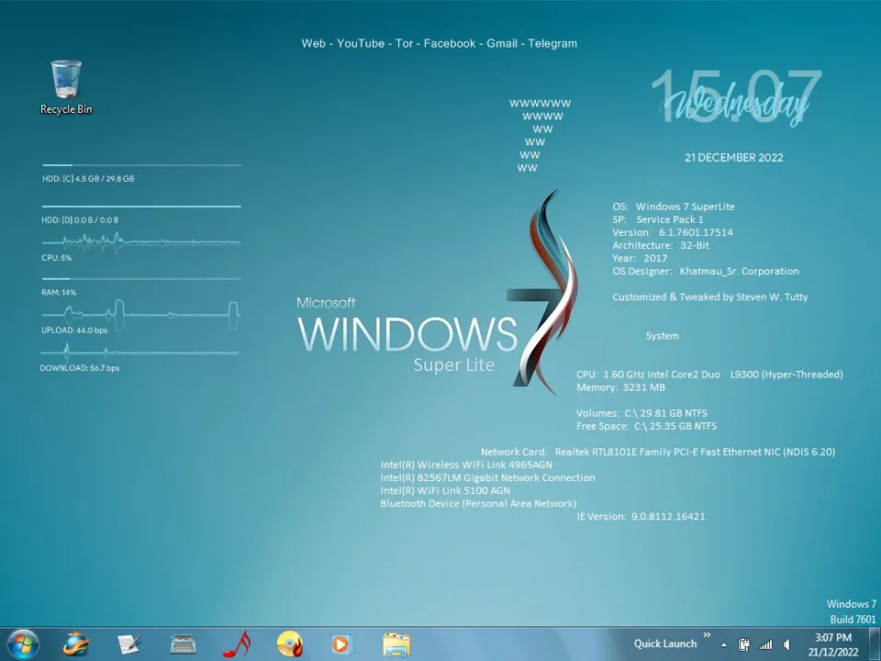This screenshot has height=661, width=881.
Task: Open the YouTube link
Action: [x=361, y=43]
